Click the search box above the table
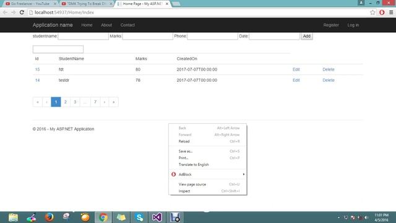The image size is (396, 223). pos(58,49)
